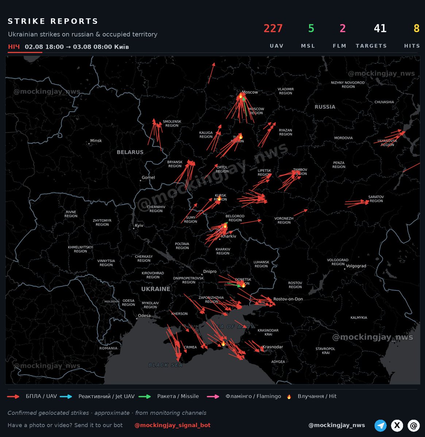
Task: Click the CRIMEA label
Action: click(x=190, y=347)
